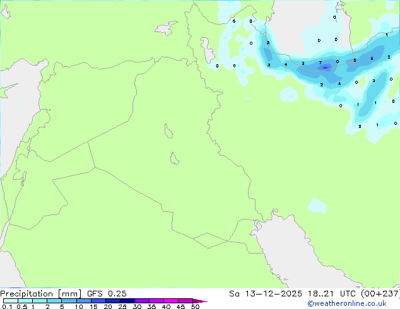Click the "7" precipitation value on map
This screenshot has height=309, width=400.
pyautogui.click(x=321, y=62)
